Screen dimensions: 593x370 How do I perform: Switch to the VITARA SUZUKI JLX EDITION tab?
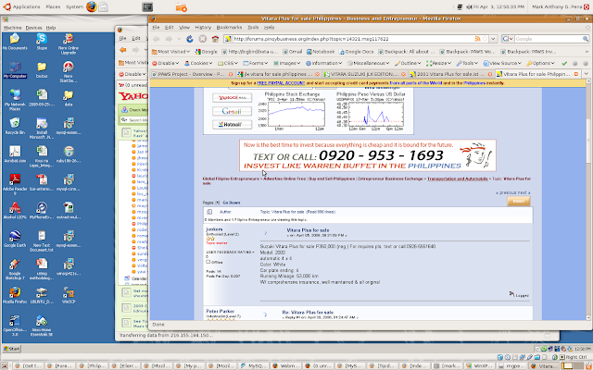tap(364, 74)
